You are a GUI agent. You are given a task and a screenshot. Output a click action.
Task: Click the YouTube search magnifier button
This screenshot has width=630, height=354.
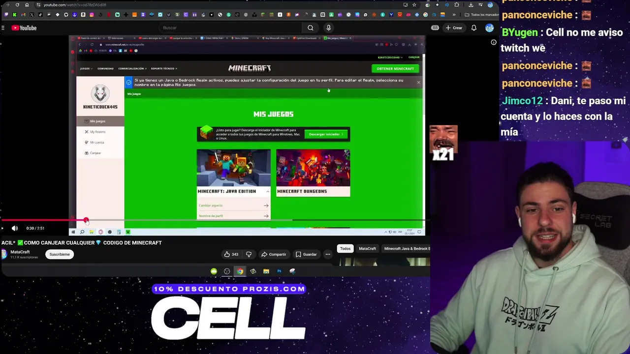[310, 28]
